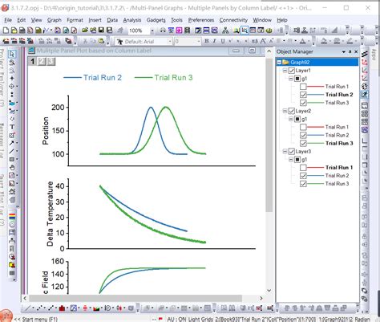
Task: Select the Rectangle drawing tool
Action: pyautogui.click(x=12, y=159)
